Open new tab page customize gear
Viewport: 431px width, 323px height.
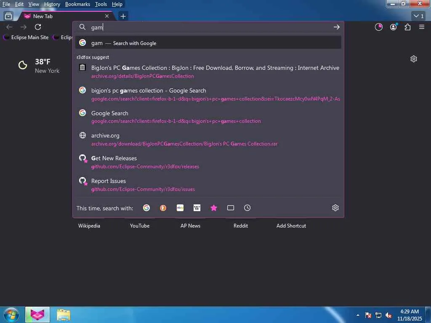point(413,59)
